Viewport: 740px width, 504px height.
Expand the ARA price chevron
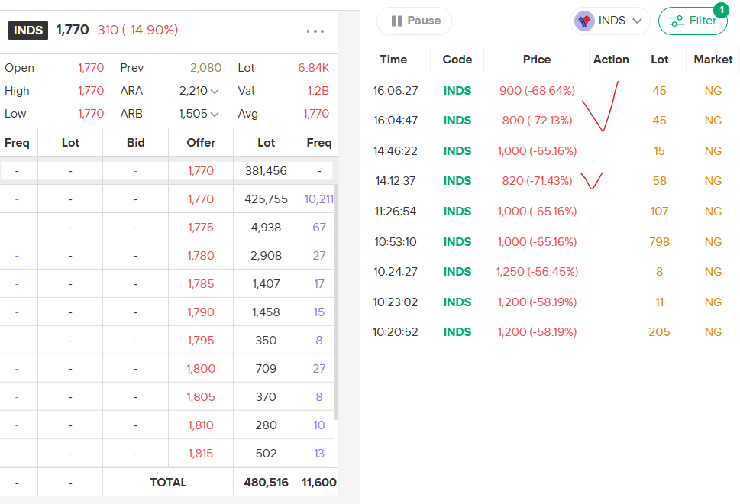pyautogui.click(x=215, y=92)
